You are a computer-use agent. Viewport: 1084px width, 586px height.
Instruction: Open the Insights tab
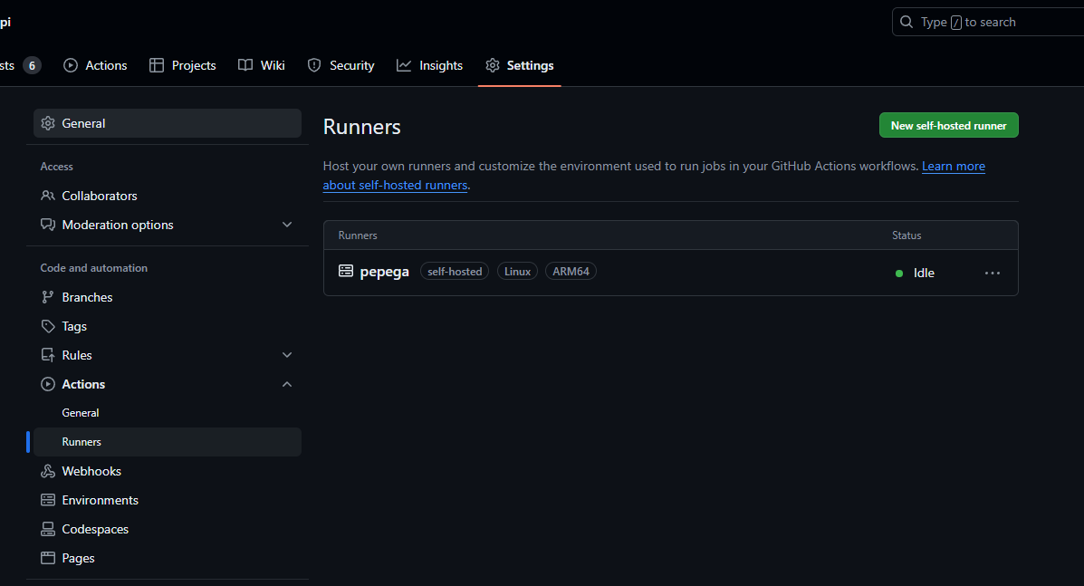pyautogui.click(x=429, y=65)
